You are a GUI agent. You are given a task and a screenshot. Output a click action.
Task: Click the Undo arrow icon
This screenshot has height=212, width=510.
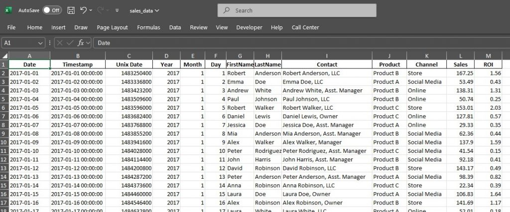(84, 10)
